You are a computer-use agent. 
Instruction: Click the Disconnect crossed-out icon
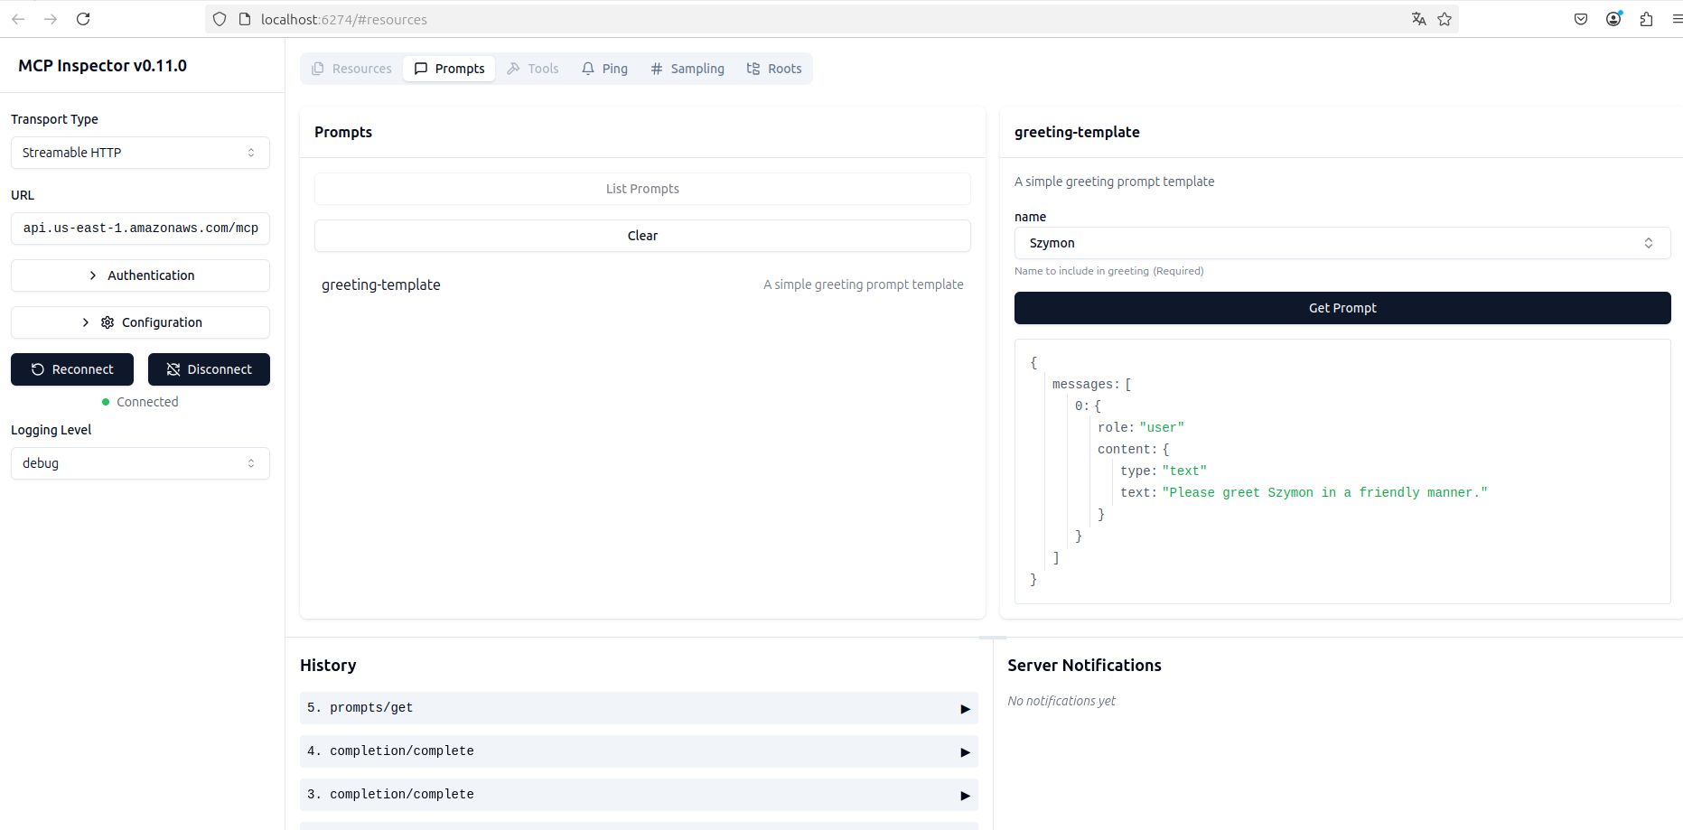[173, 369]
